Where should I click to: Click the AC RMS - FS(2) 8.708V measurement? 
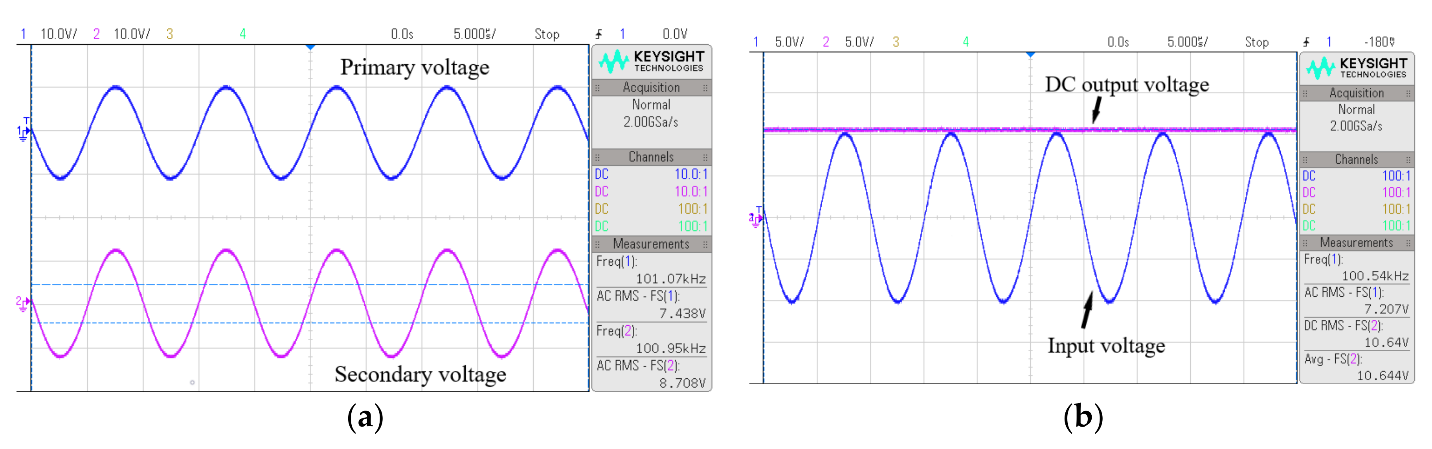(x=651, y=374)
